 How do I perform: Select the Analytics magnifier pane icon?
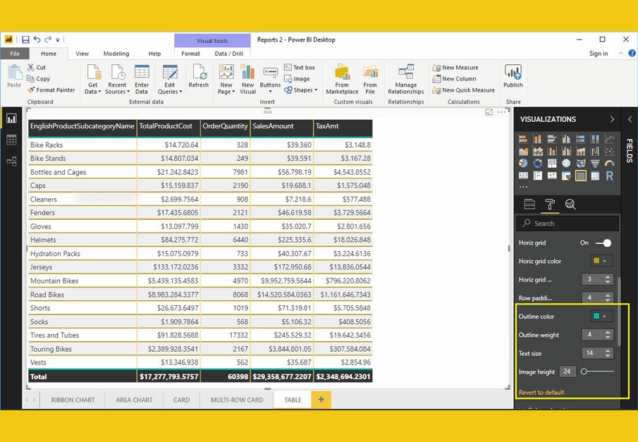(570, 204)
